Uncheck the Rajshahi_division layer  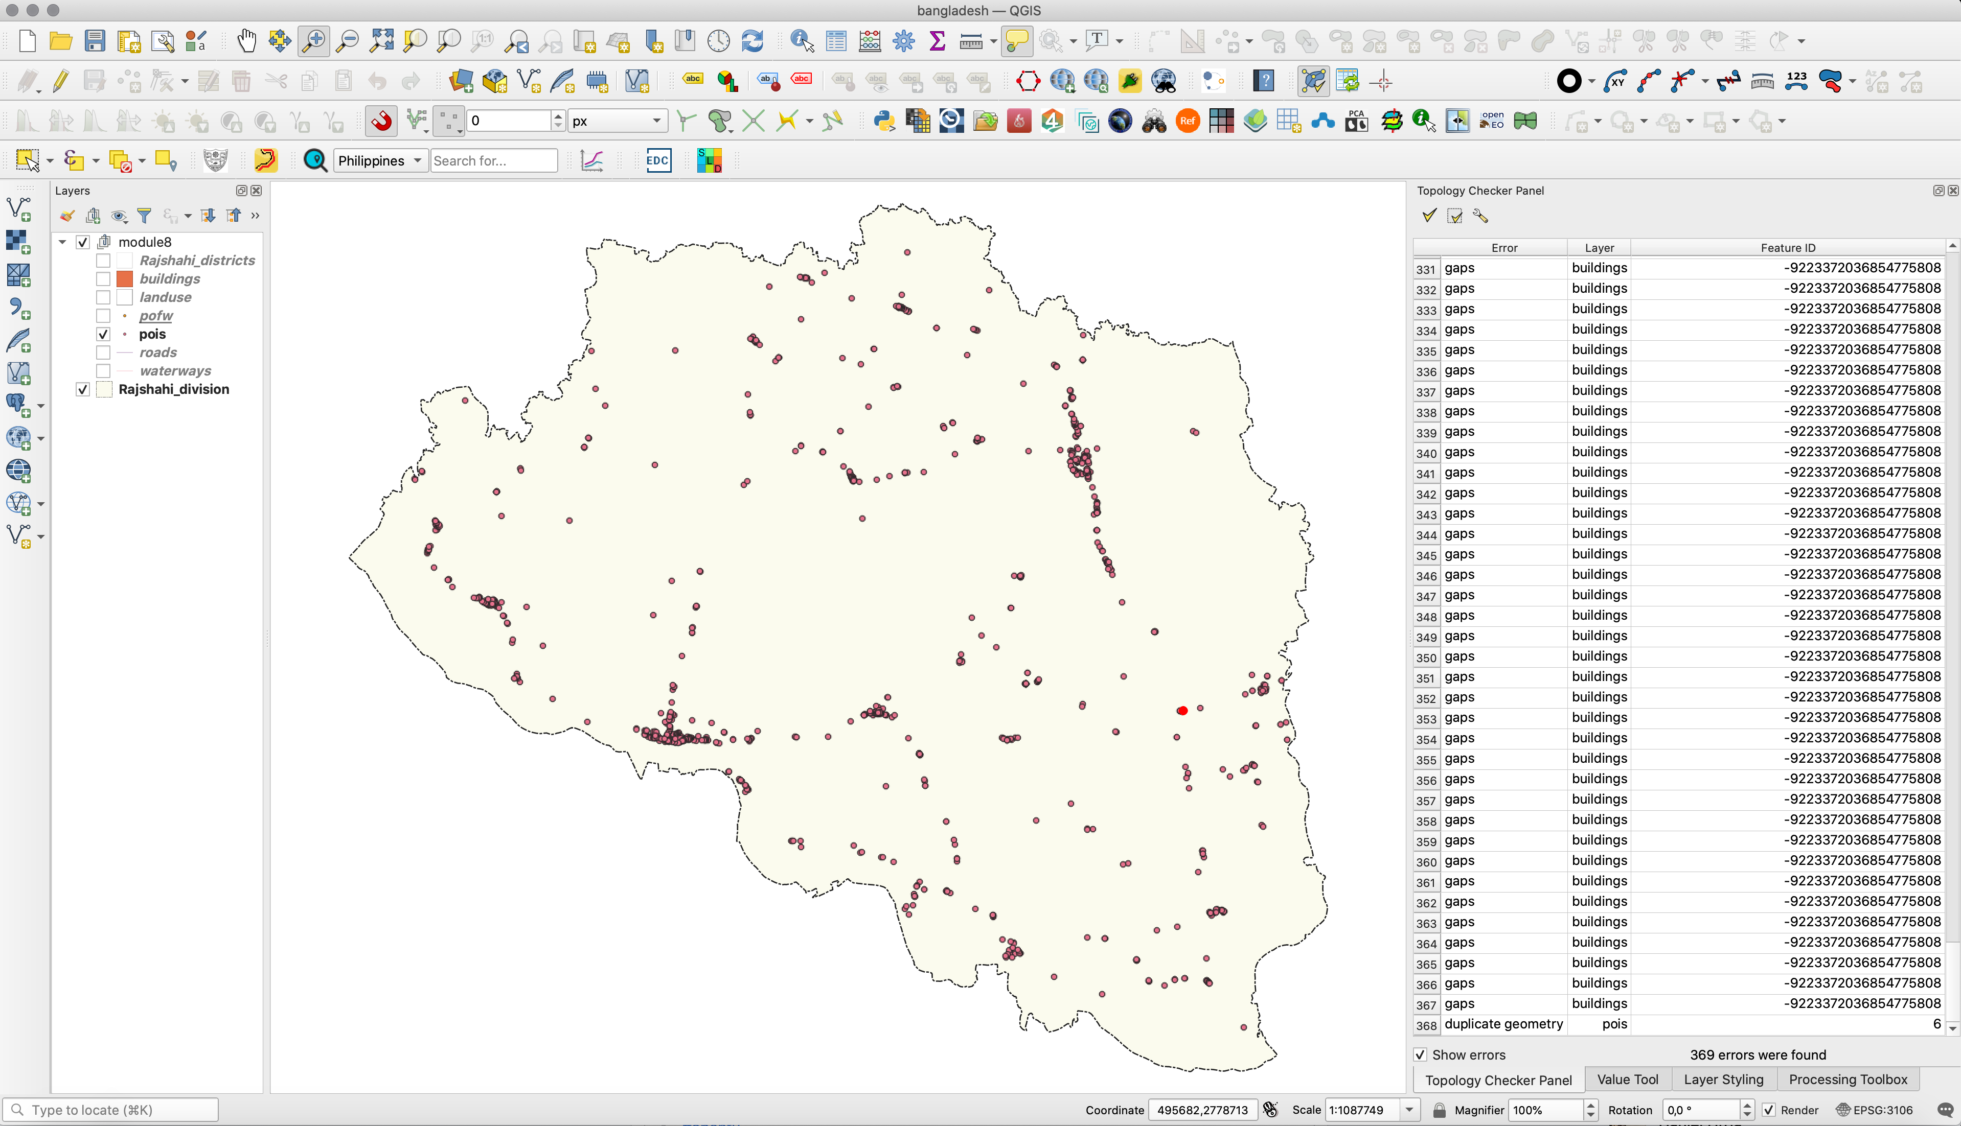83,390
